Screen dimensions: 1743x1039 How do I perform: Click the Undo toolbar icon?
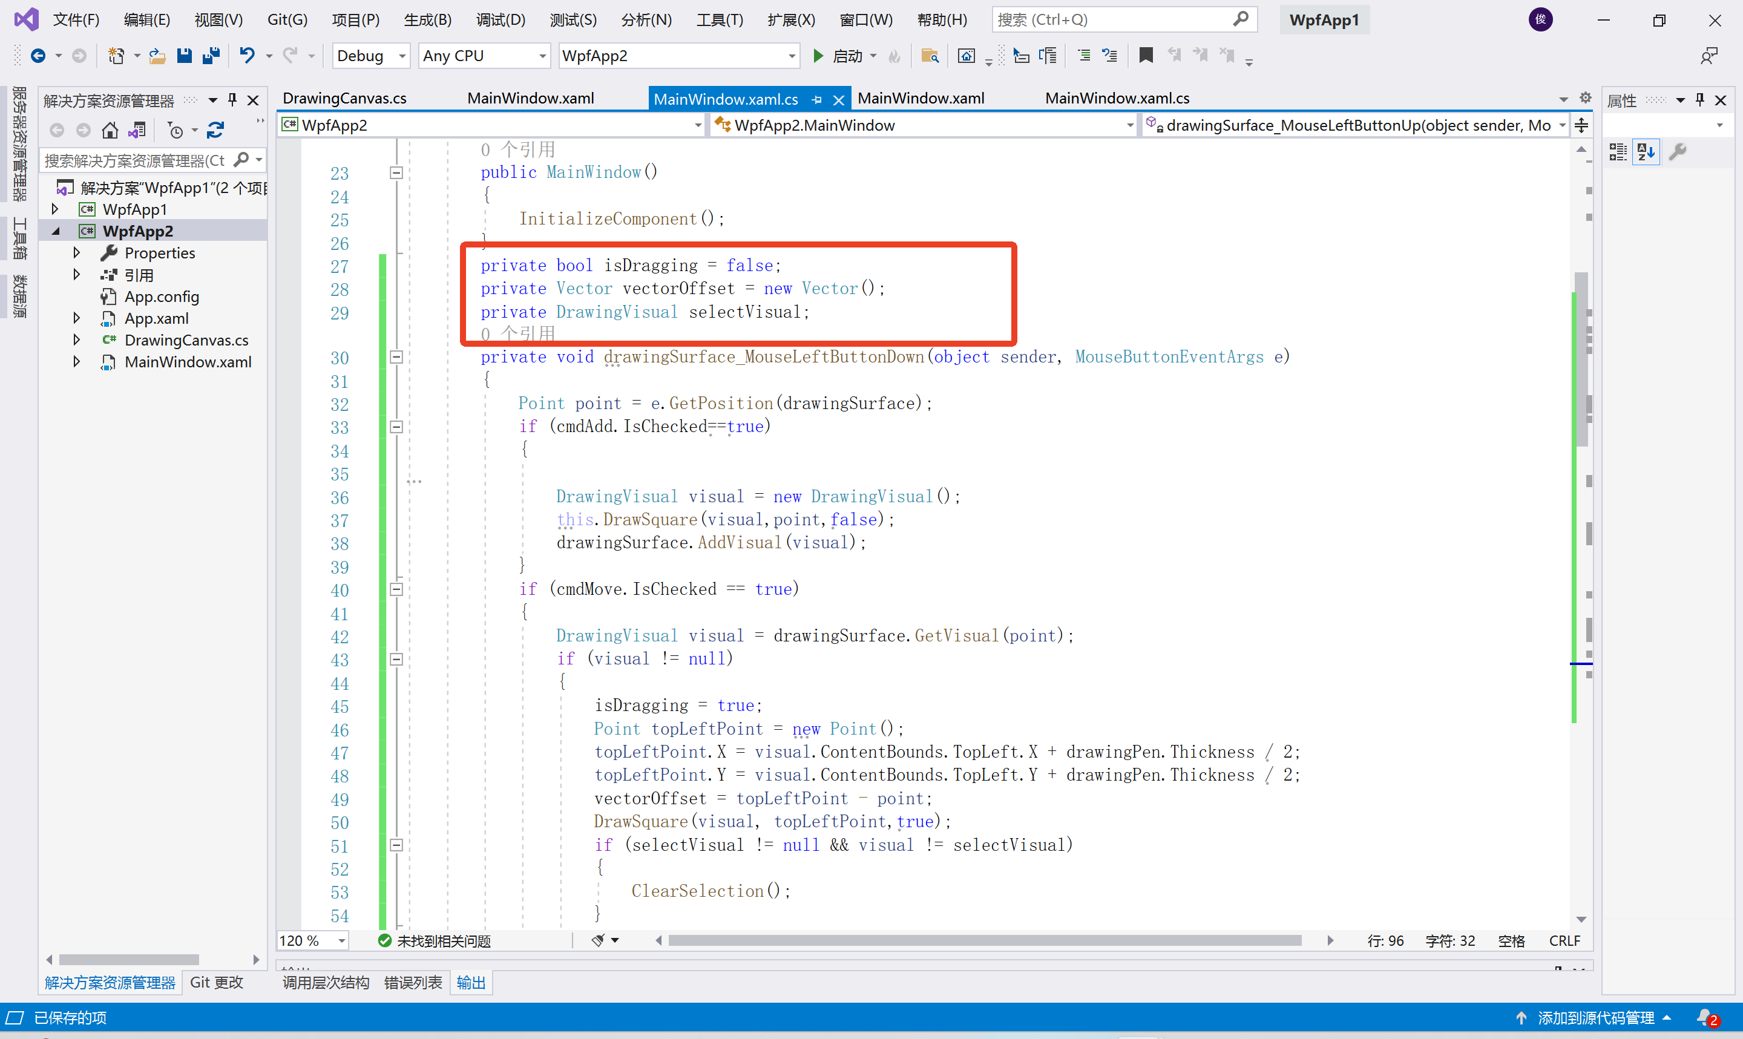pyautogui.click(x=247, y=55)
